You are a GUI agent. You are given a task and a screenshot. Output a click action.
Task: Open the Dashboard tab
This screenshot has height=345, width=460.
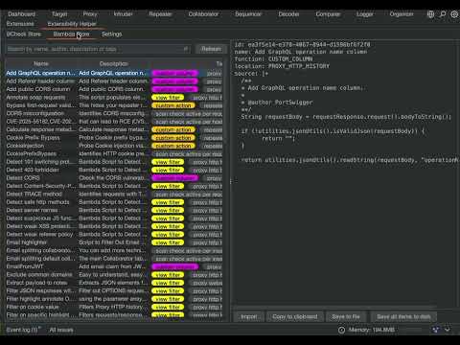(21, 14)
